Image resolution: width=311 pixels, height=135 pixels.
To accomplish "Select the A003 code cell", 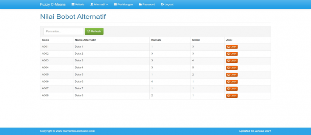I will [x=57, y=60].
